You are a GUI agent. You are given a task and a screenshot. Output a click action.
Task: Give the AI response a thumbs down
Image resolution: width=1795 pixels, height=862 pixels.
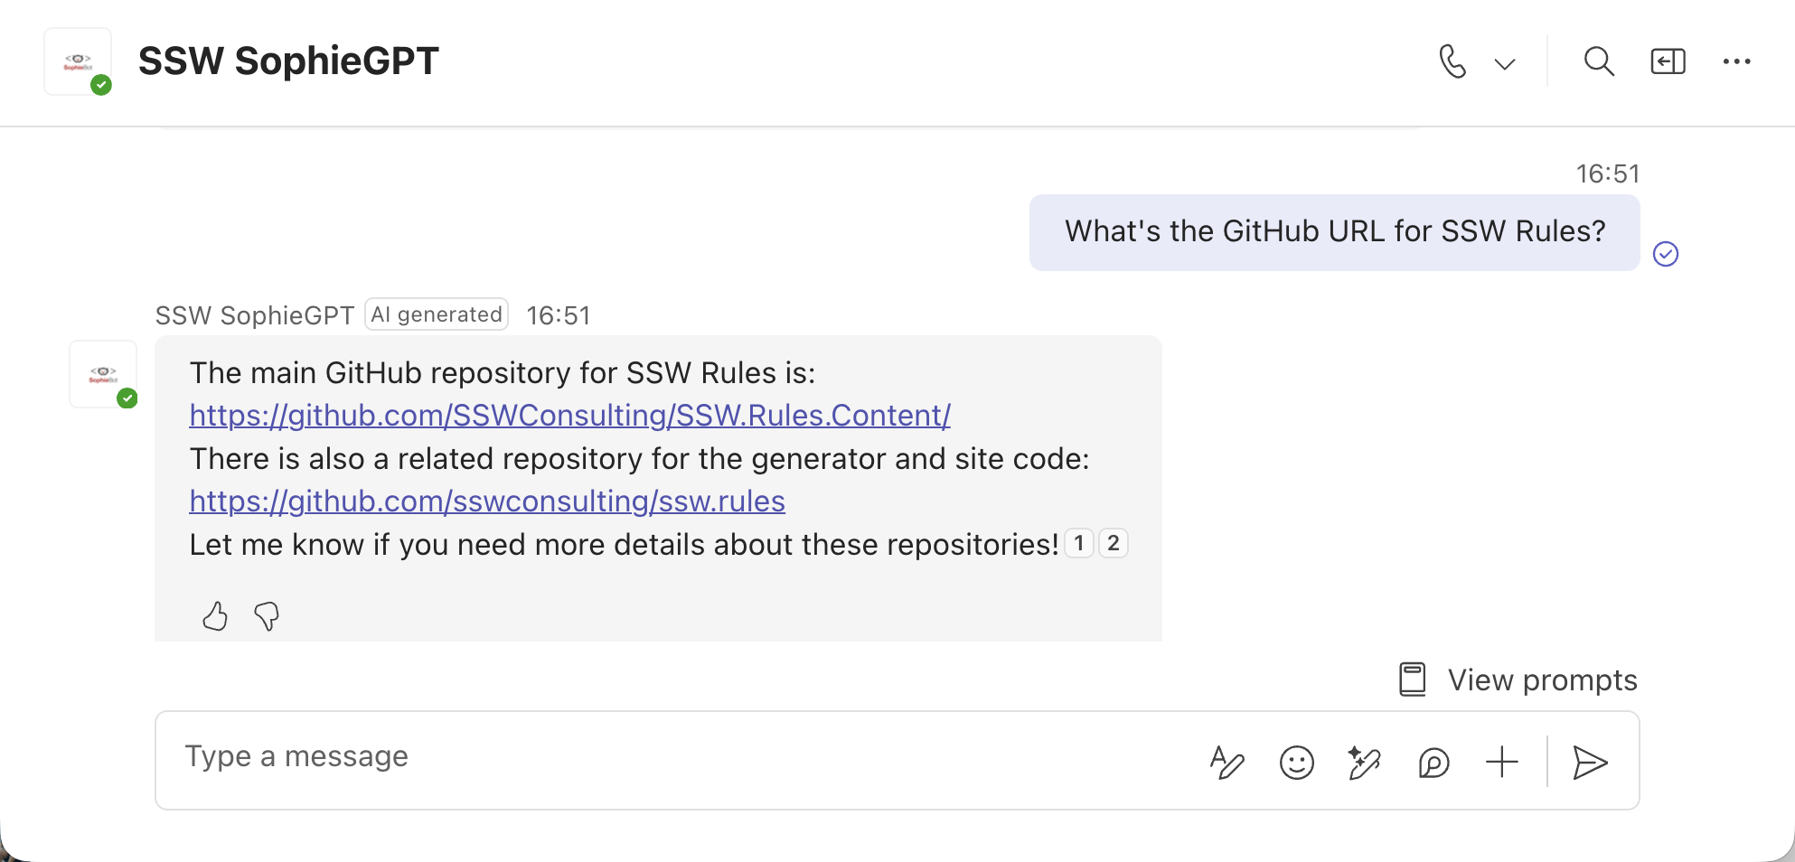point(267,616)
